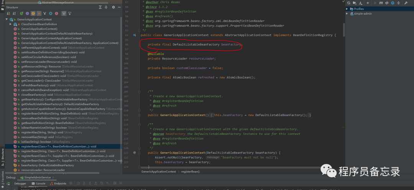Click the Favorites tool window button
This screenshot has height=190, width=414.
click(2, 177)
